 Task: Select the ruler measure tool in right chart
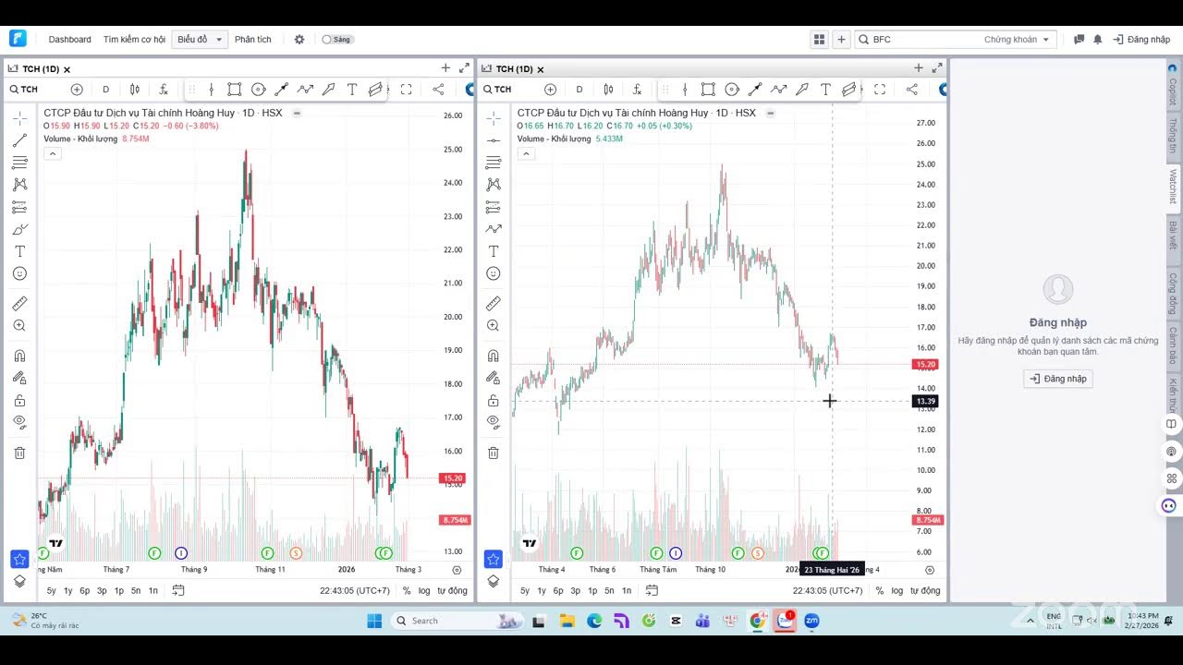(494, 303)
